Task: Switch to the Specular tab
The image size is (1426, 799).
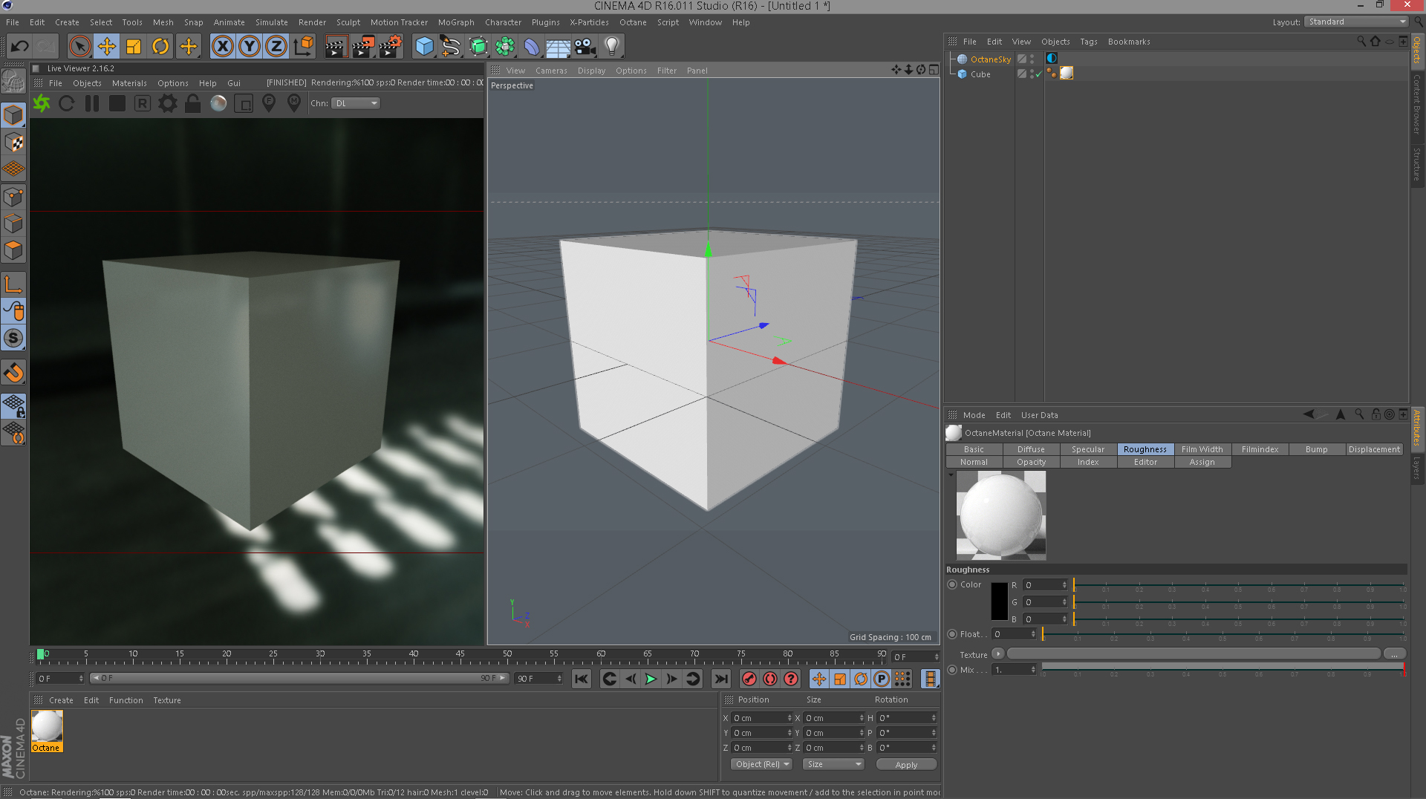Action: click(1087, 449)
